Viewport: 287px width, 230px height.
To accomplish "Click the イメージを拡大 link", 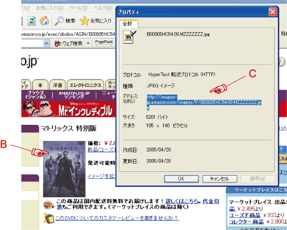I will click(x=101, y=176).
